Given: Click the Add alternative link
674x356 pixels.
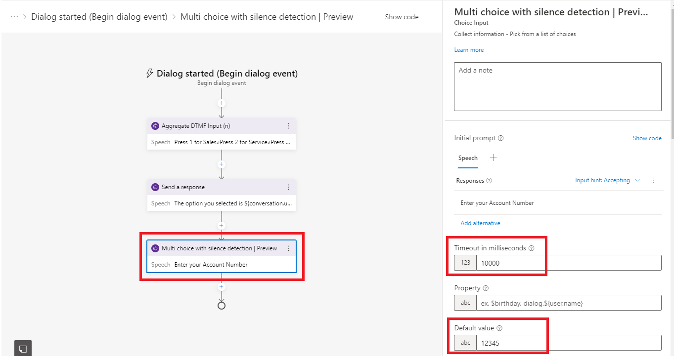Looking at the screenshot, I should (x=480, y=223).
